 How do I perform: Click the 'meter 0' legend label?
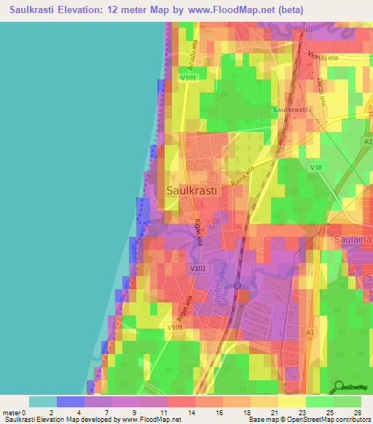(14, 412)
